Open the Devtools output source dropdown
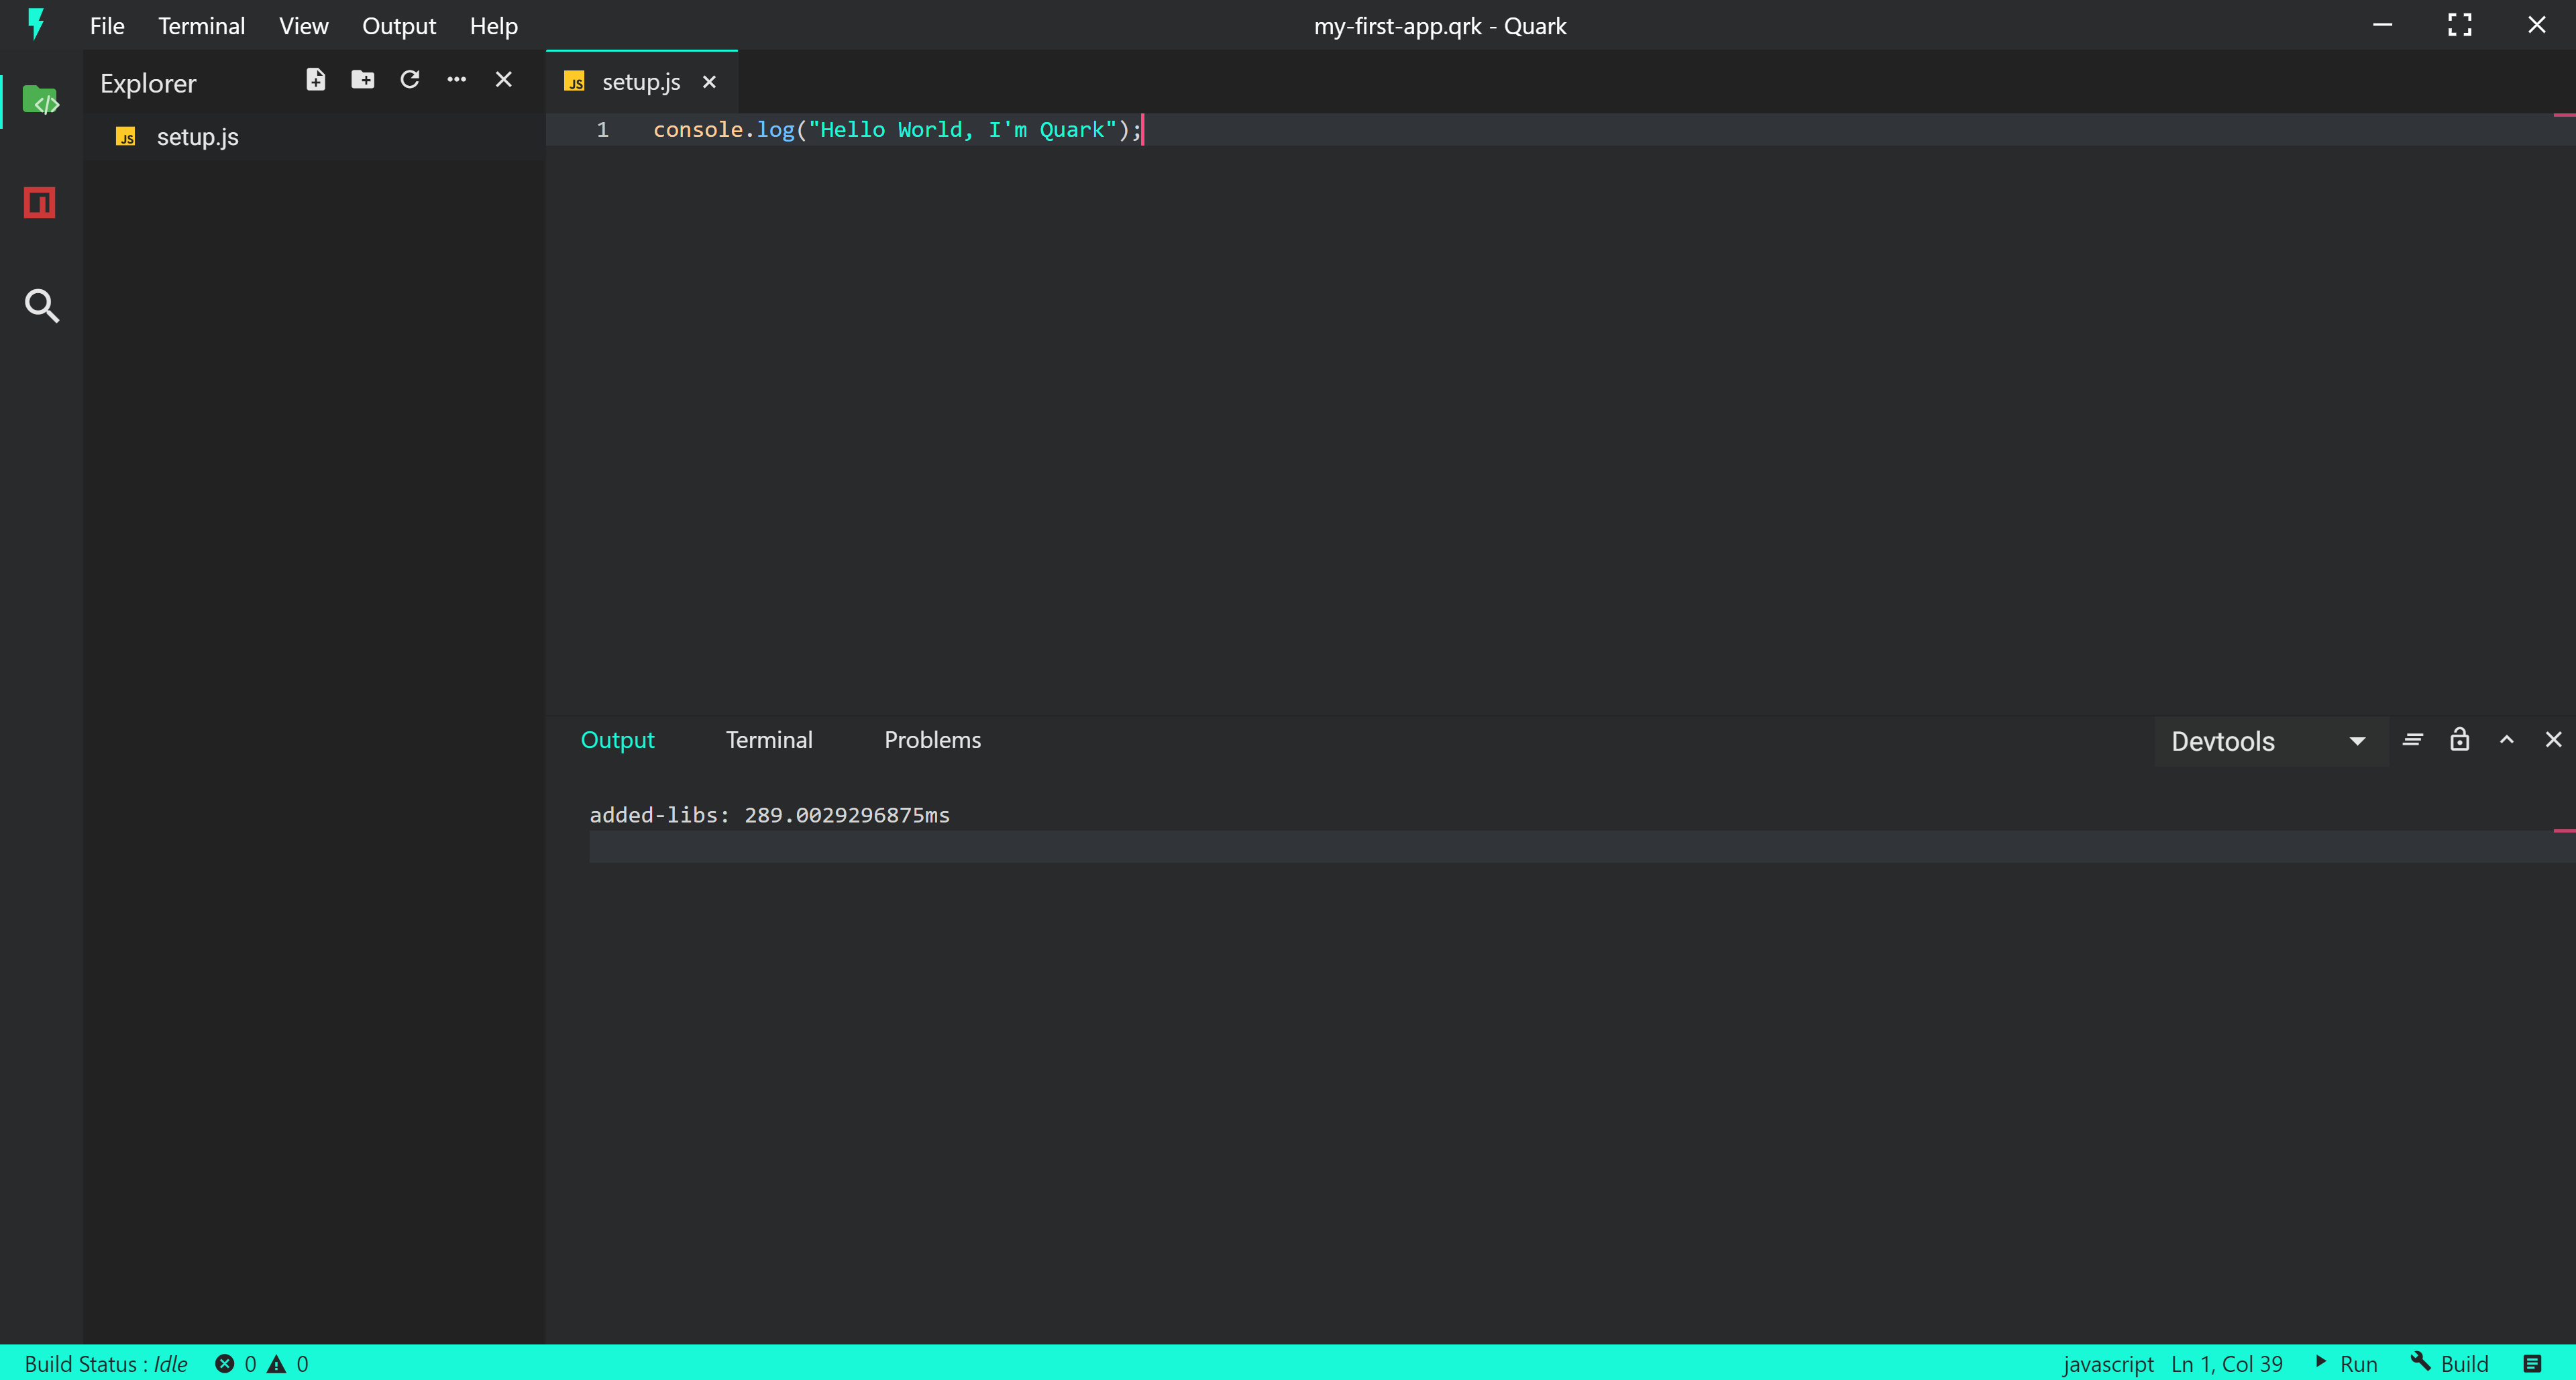The image size is (2576, 1380). click(x=2270, y=741)
